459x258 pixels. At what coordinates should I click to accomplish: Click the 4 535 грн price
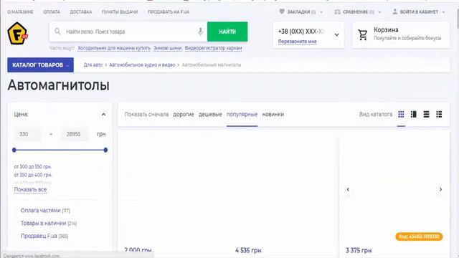point(248,250)
